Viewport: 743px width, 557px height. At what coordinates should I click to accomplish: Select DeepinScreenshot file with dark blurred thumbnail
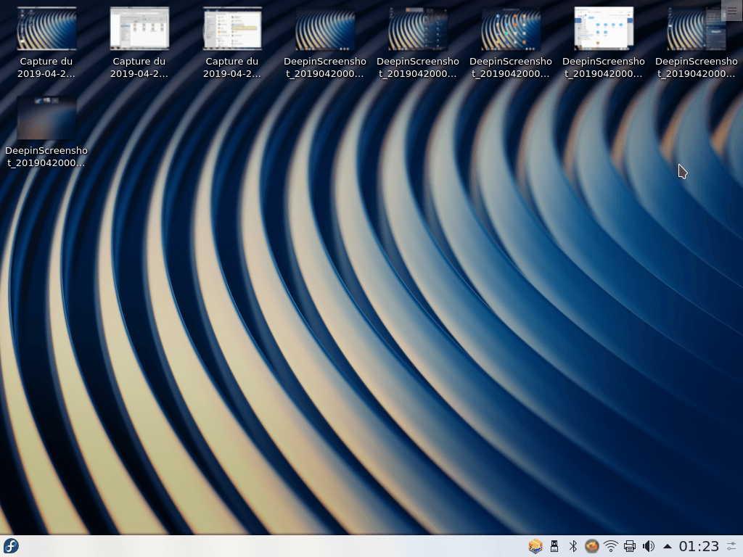point(46,132)
